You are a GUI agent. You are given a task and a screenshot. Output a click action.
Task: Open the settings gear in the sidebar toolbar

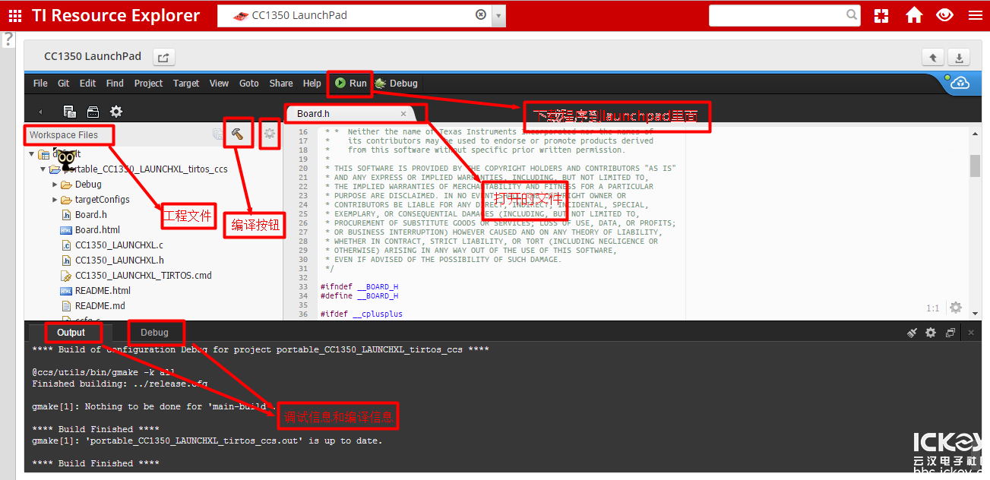click(116, 112)
